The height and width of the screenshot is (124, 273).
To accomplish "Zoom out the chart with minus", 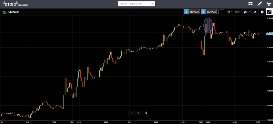I will (x=132, y=113).
